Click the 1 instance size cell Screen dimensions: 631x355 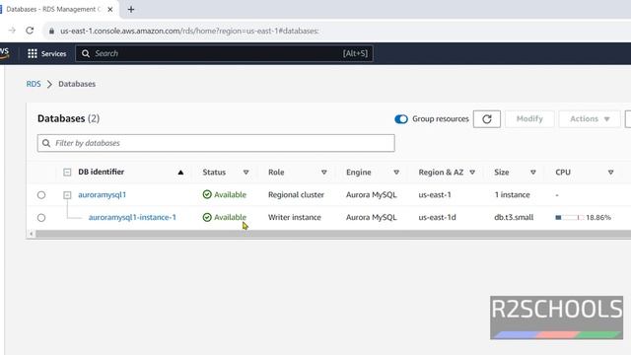pyautogui.click(x=513, y=195)
